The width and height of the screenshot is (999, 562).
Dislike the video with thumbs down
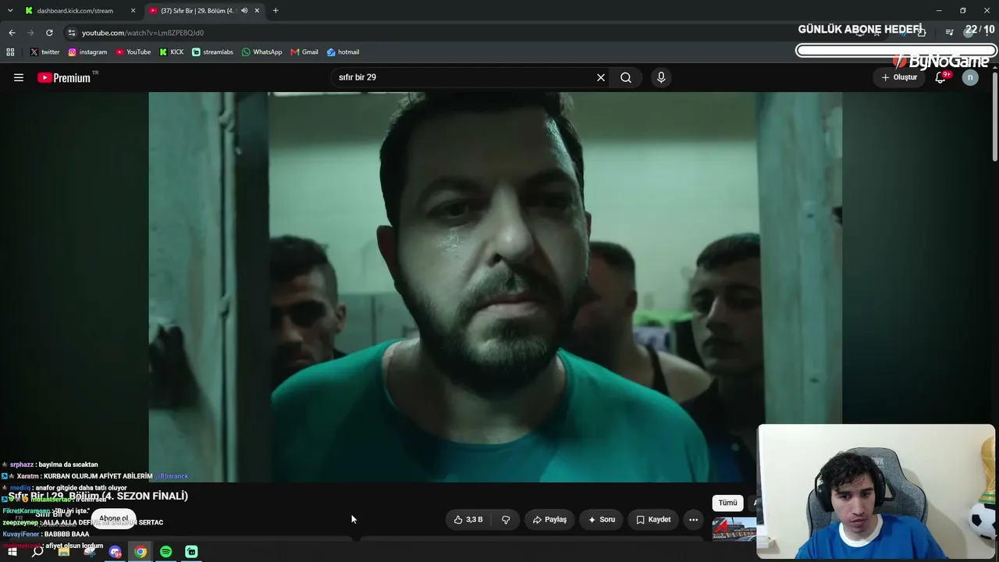506,519
